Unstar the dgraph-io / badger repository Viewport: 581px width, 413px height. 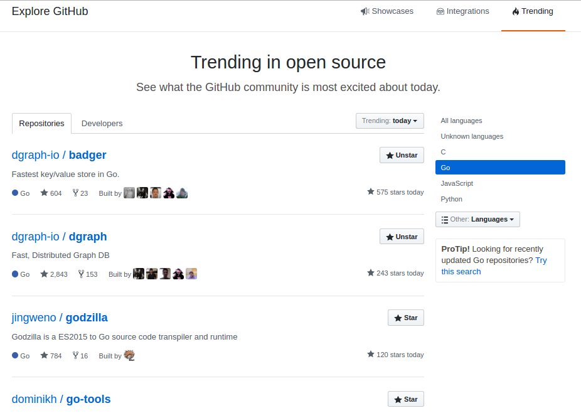click(x=402, y=155)
